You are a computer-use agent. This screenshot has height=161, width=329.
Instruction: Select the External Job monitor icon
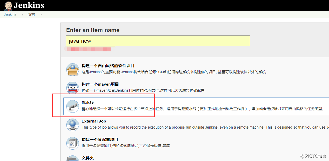72,125
